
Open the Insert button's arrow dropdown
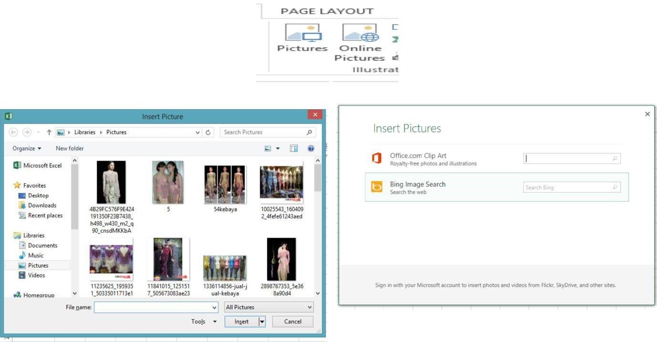262,321
